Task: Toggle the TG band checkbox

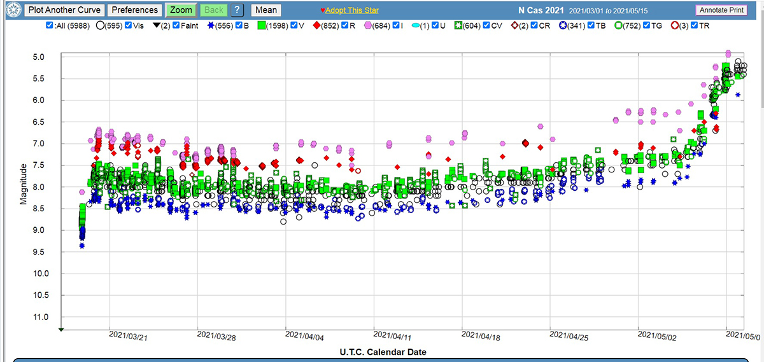Action: 647,26
